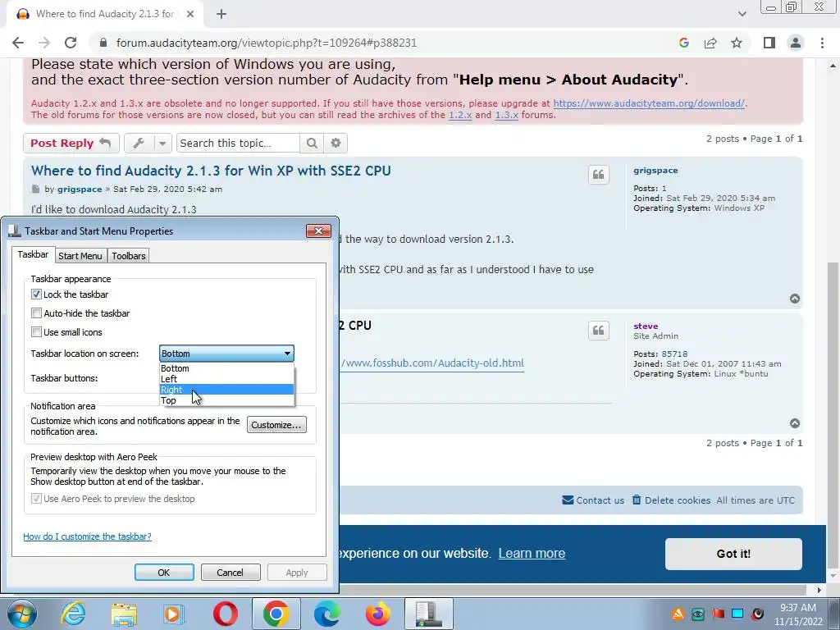
Task: Open Chrome tab search chevron
Action: click(742, 14)
